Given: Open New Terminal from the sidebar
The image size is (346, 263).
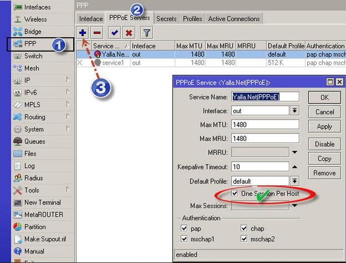Looking at the screenshot, I should [42, 202].
